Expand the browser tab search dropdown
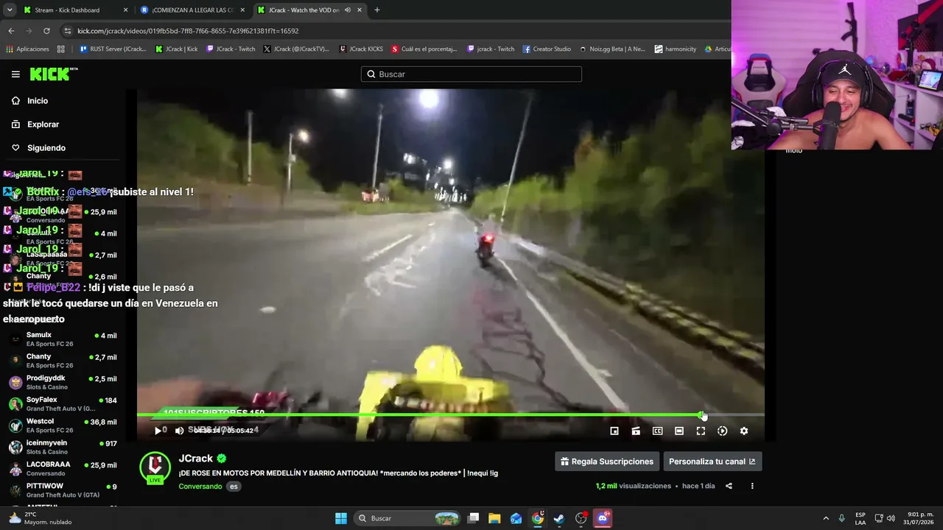 coord(10,10)
